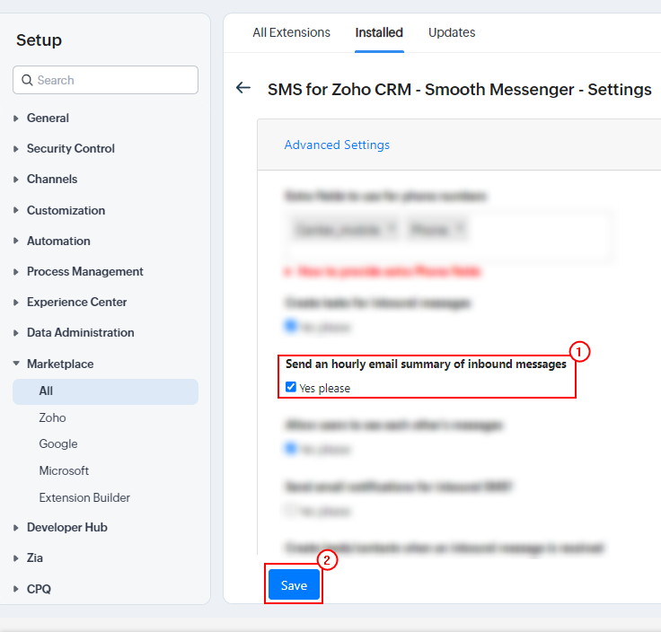661x632 pixels.
Task: Switch to the All Extensions tab
Action: (291, 32)
